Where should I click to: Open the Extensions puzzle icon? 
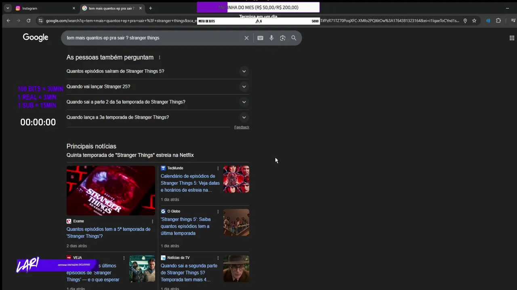[x=498, y=21]
